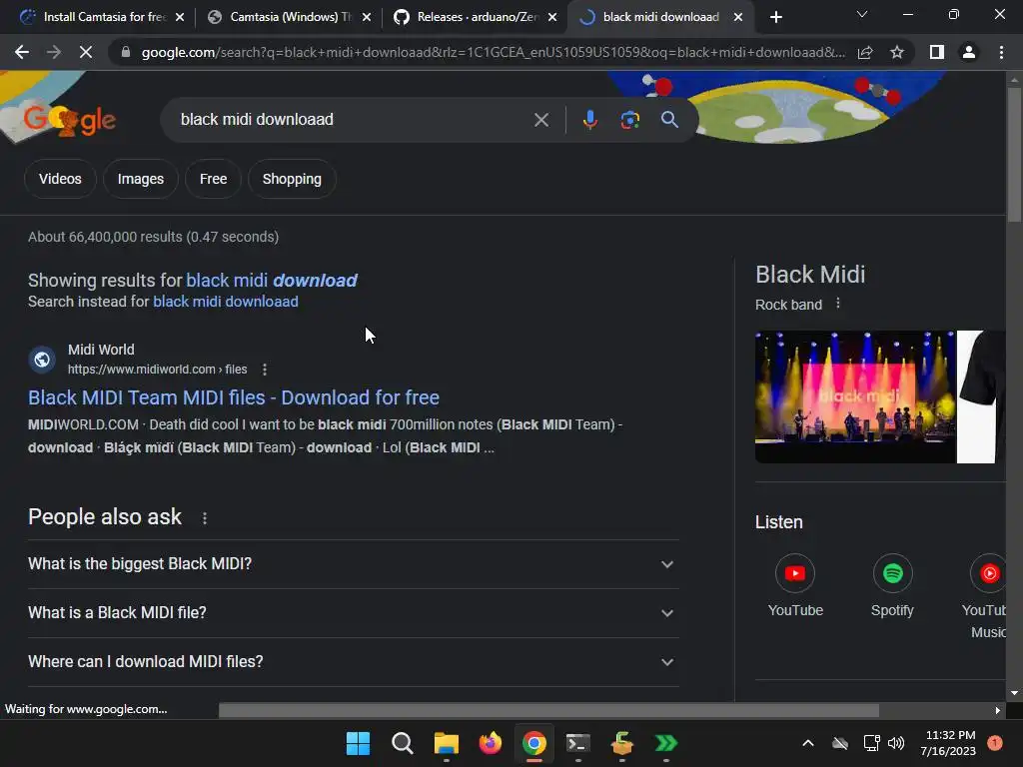Viewport: 1023px width, 767px height.
Task: Share this page via address bar icon
Action: tap(865, 52)
